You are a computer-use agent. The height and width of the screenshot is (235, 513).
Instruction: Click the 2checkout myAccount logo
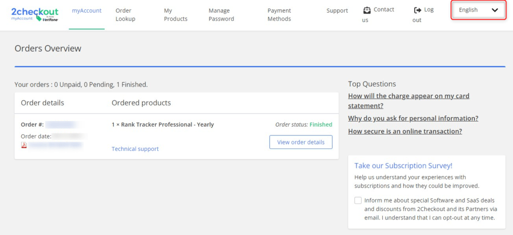coord(35,14)
